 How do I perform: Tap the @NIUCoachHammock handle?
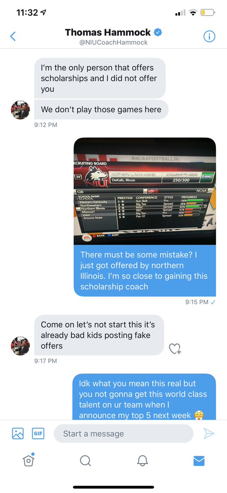(x=113, y=42)
